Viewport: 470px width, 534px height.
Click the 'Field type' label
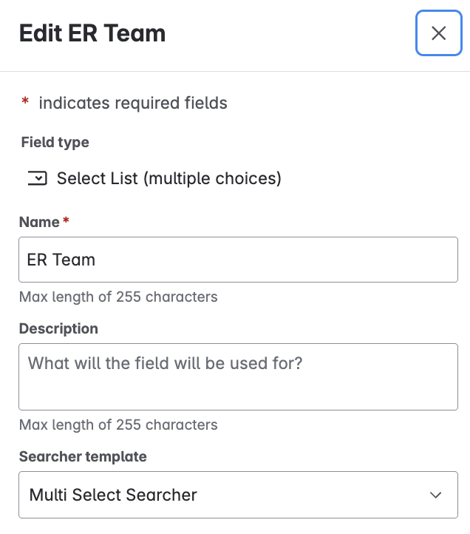coord(55,142)
